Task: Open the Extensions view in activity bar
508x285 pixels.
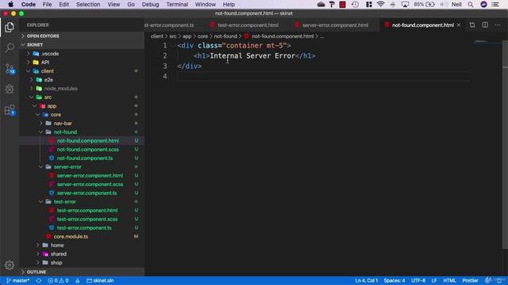Action: point(10,110)
